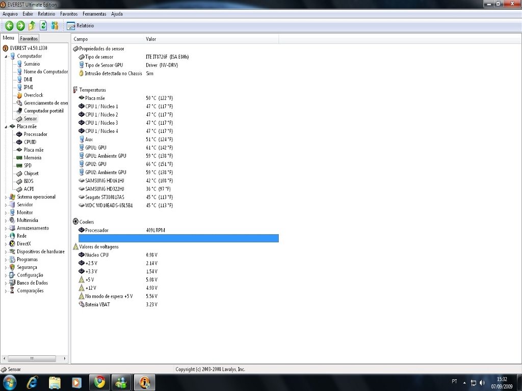Open the Ferramentas menu
Viewport: 522px width, 391px height.
coord(94,14)
